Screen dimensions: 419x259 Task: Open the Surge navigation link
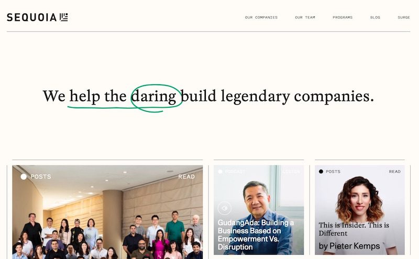click(403, 17)
